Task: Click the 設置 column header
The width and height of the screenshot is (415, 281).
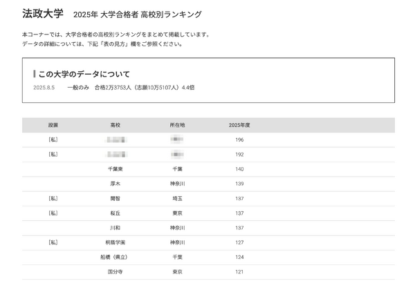Action: [53, 125]
